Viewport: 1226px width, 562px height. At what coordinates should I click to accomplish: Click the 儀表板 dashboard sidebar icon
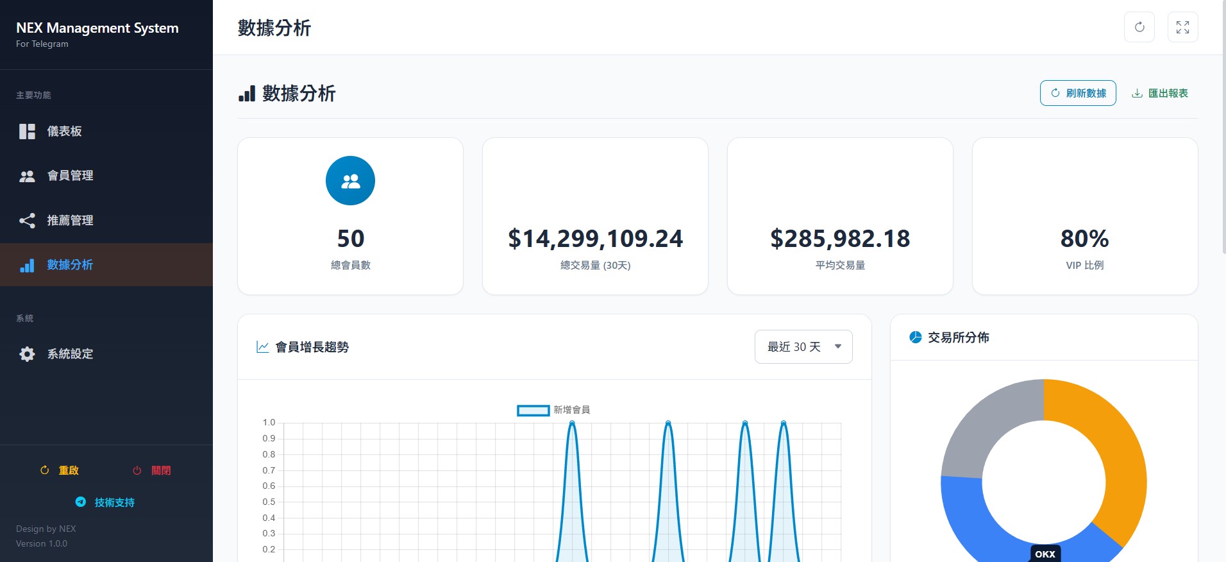click(27, 132)
